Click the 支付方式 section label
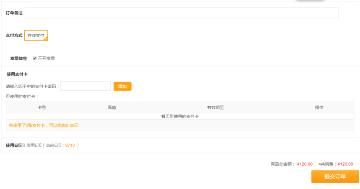Image resolution: width=360 pixels, height=189 pixels. coord(14,36)
